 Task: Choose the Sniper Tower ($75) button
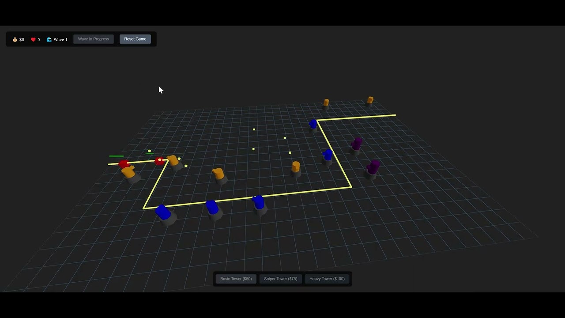tap(281, 279)
